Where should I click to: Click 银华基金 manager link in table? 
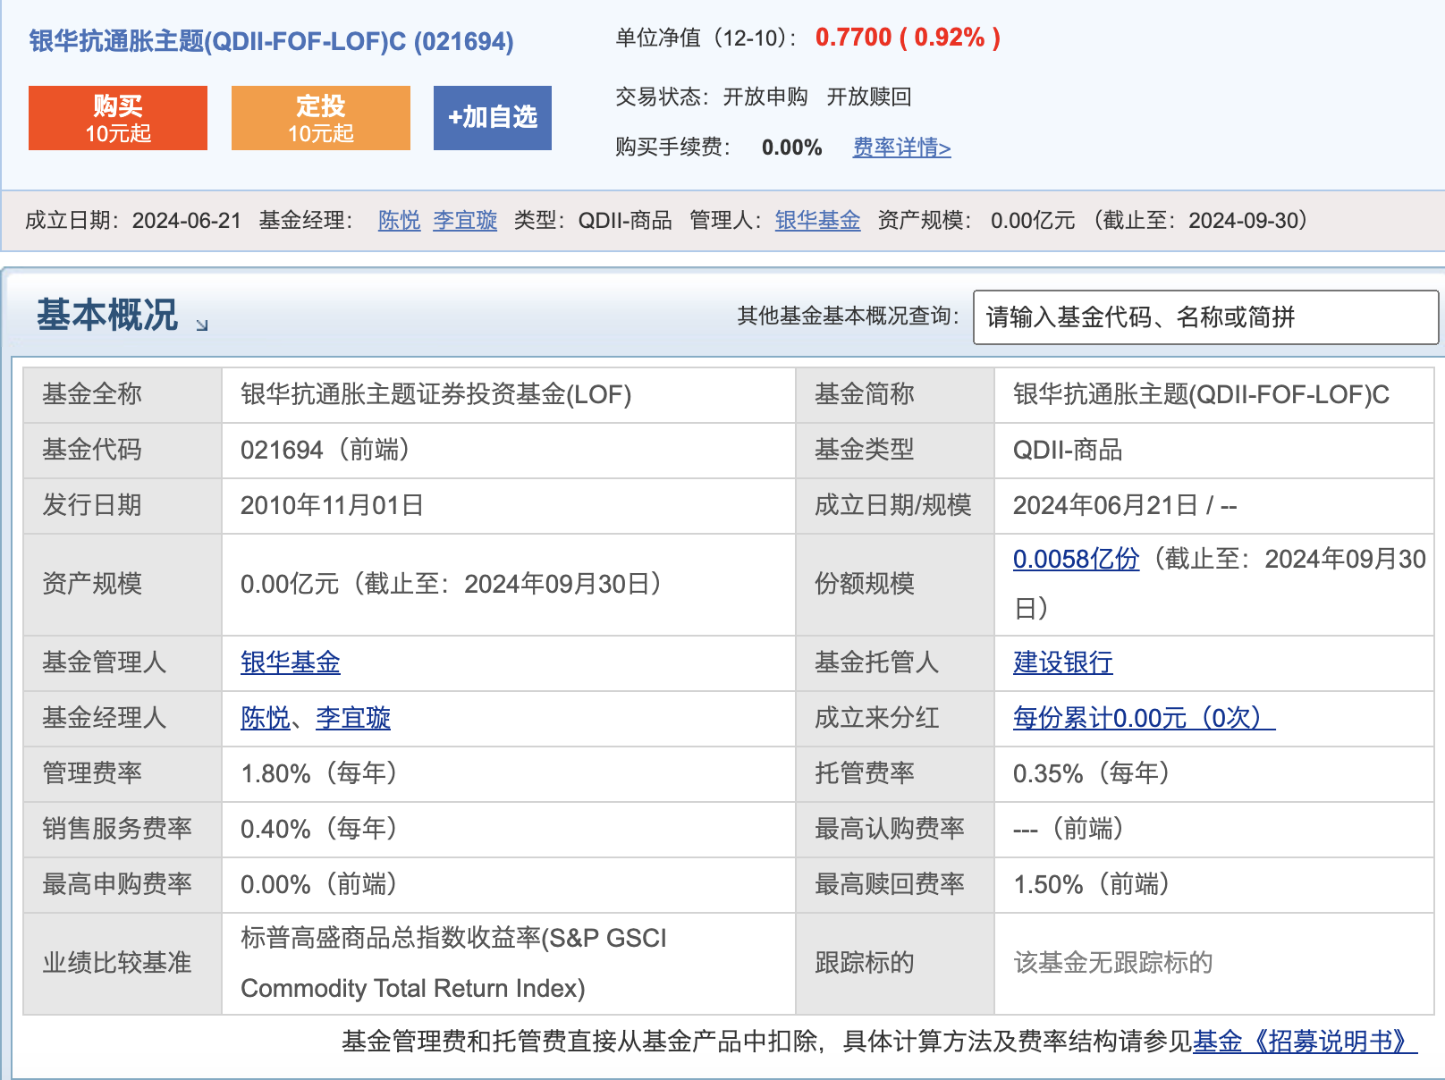290,663
